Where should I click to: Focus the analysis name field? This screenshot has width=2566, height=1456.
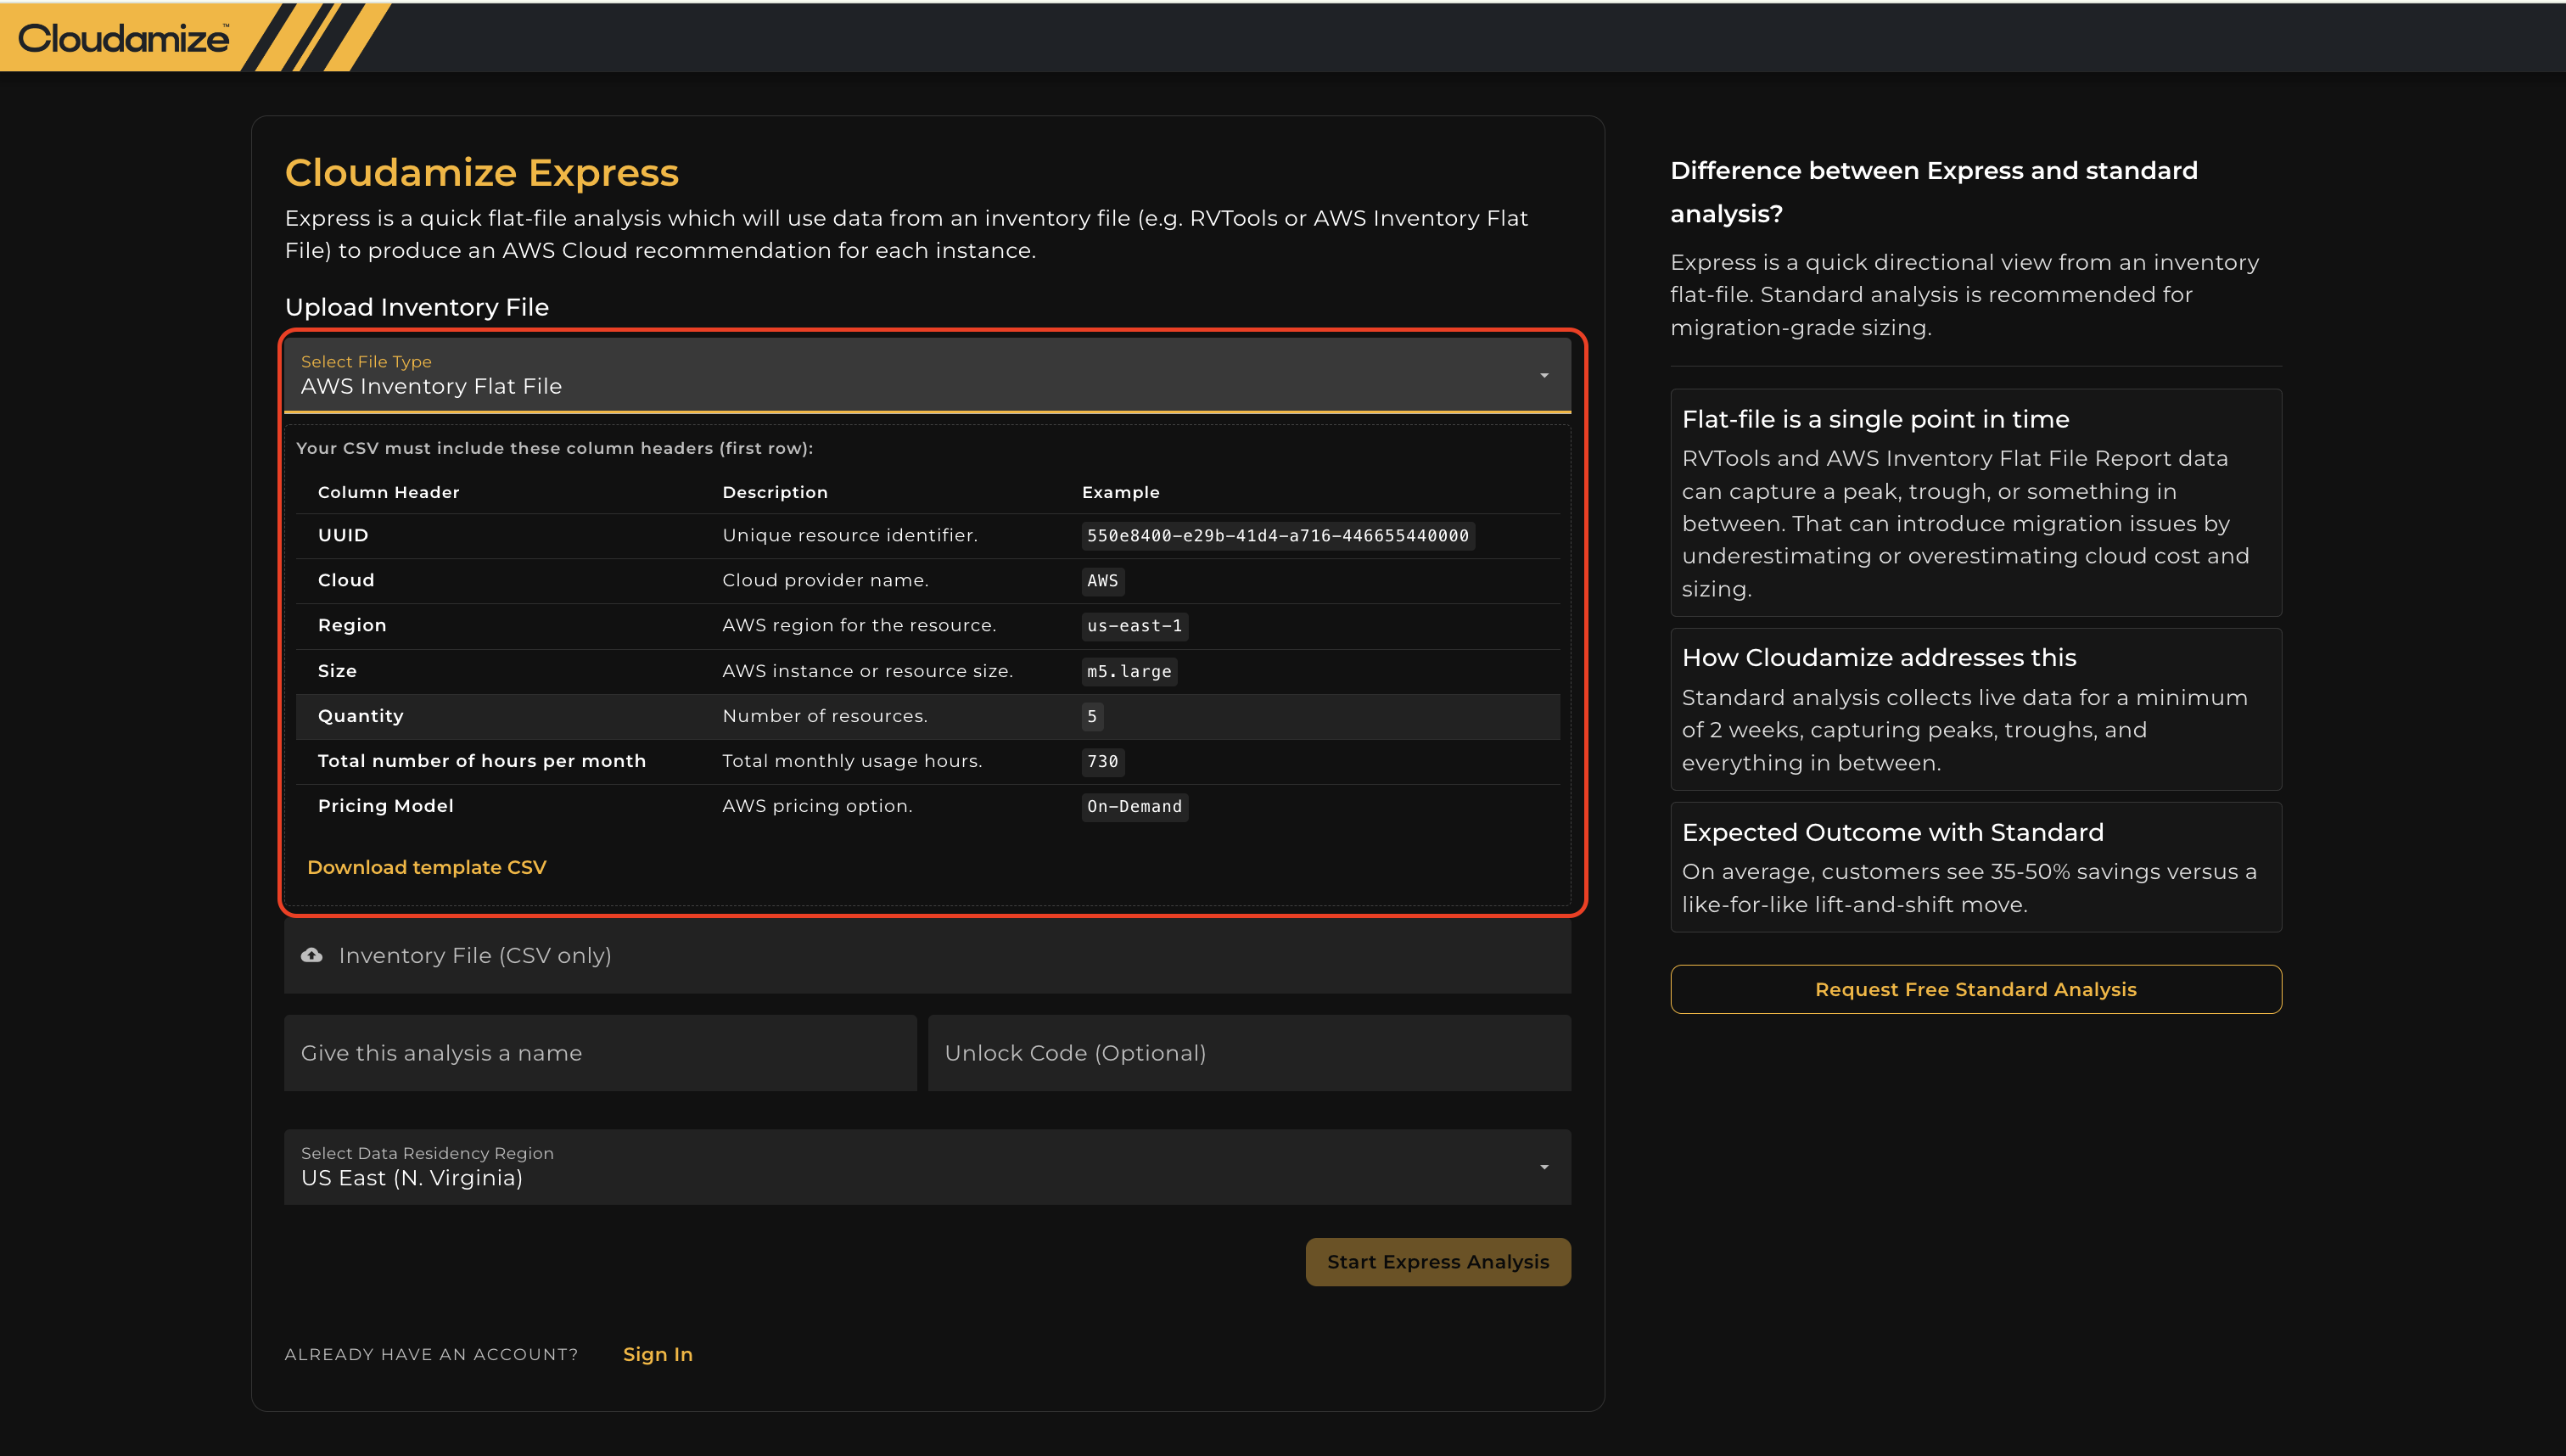600,1053
